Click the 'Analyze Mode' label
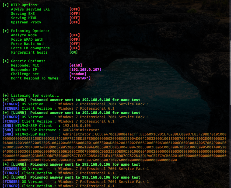Image resolution: width=231 pixels, height=188 pixels. 24,35
